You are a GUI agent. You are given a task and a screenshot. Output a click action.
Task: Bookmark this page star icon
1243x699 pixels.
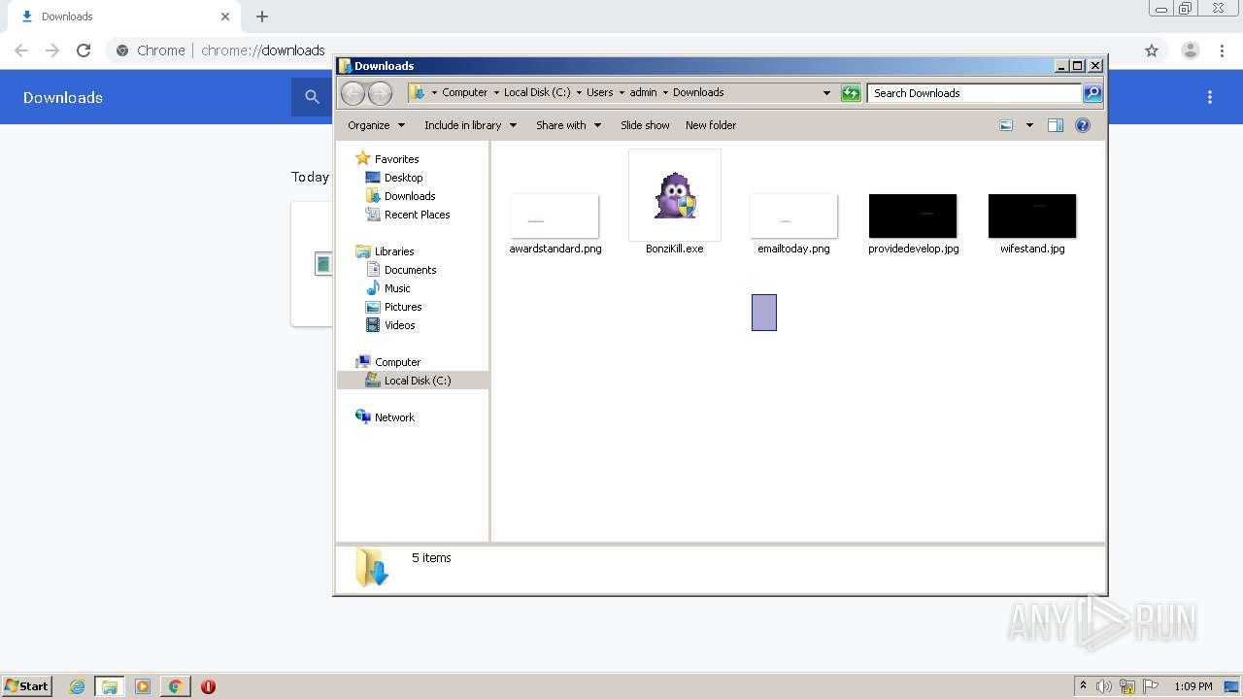pyautogui.click(x=1152, y=50)
